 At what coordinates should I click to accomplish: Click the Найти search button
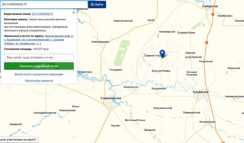(97, 4)
